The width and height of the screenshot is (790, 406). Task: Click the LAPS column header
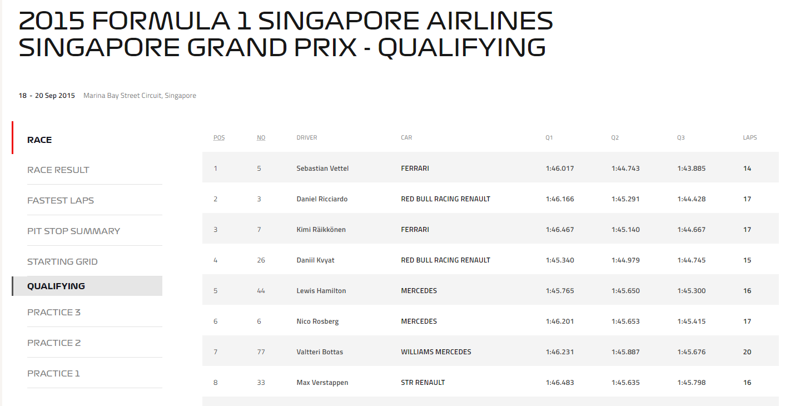pyautogui.click(x=750, y=138)
